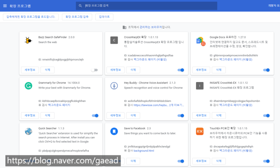Image resolution: width=280 pixels, height=168 pixels.
Task: Click the 확장 프로그램 압축 button
Action: (x=77, y=17)
